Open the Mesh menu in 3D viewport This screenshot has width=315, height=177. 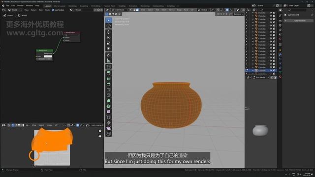coord(164,10)
